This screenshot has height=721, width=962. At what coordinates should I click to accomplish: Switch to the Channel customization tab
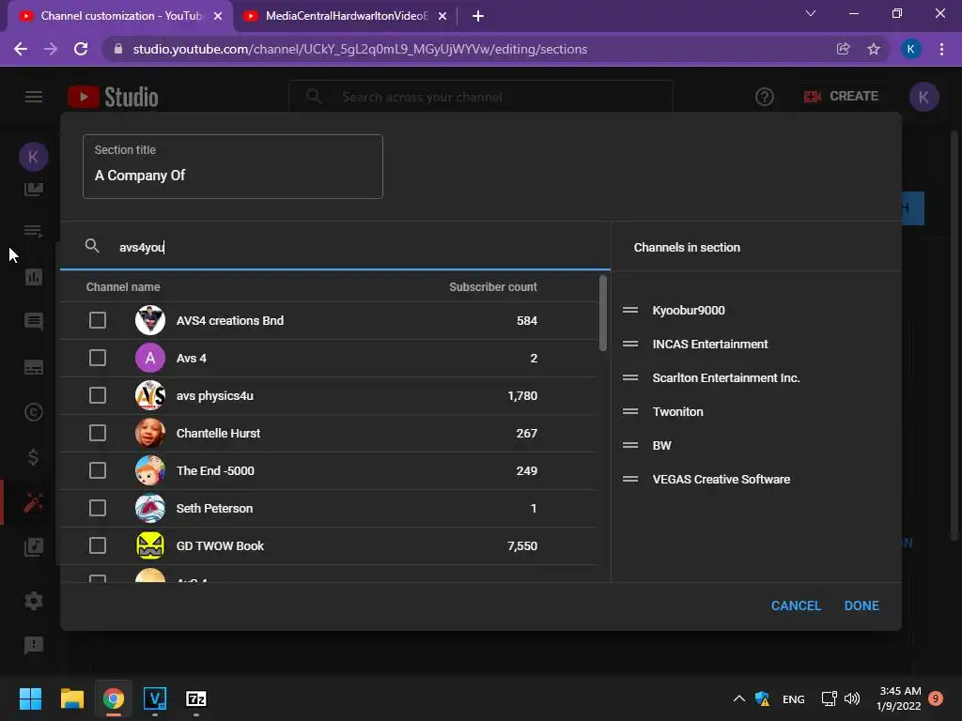[x=120, y=16]
